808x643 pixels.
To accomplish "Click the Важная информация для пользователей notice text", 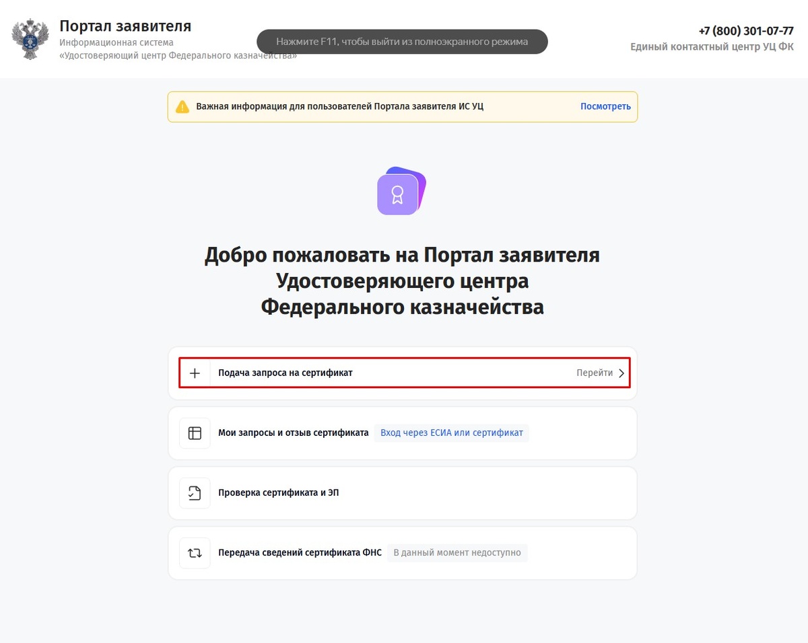I will (339, 106).
